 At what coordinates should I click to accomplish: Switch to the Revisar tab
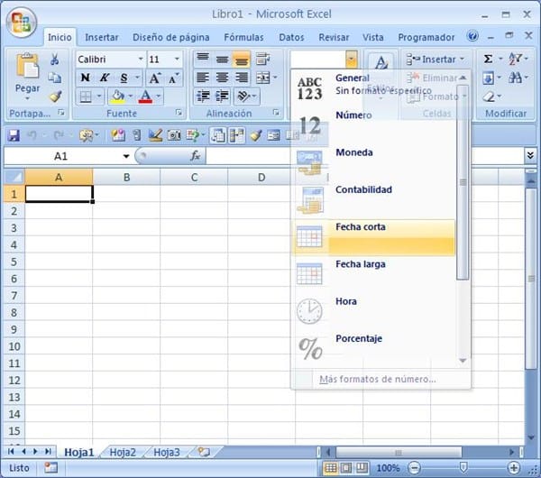[334, 37]
